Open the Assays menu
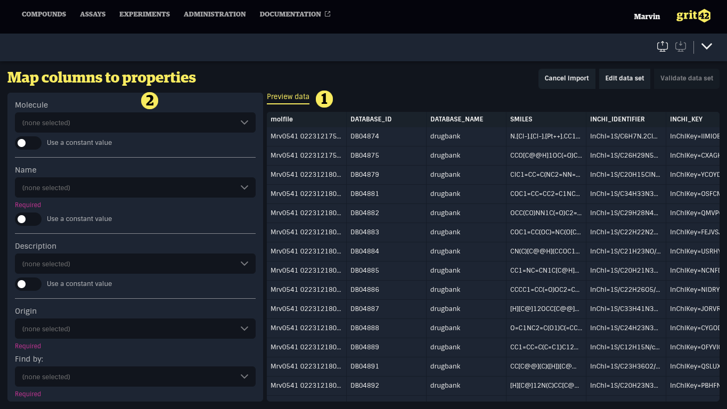 (x=93, y=14)
